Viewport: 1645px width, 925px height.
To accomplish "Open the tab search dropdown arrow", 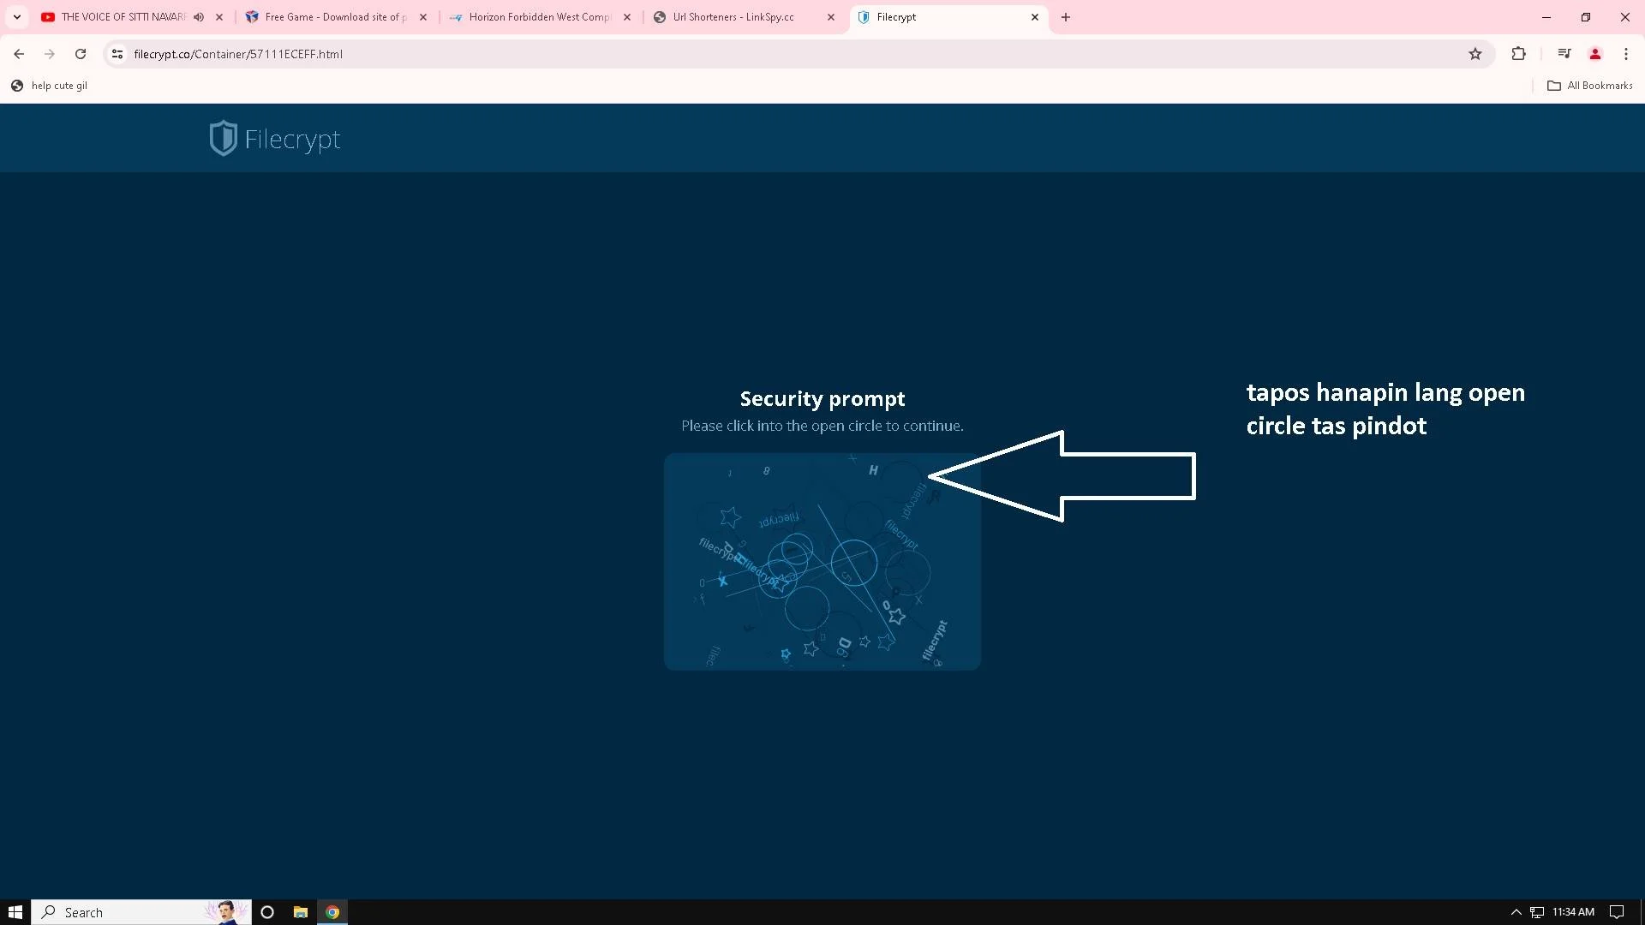I will tap(16, 17).
